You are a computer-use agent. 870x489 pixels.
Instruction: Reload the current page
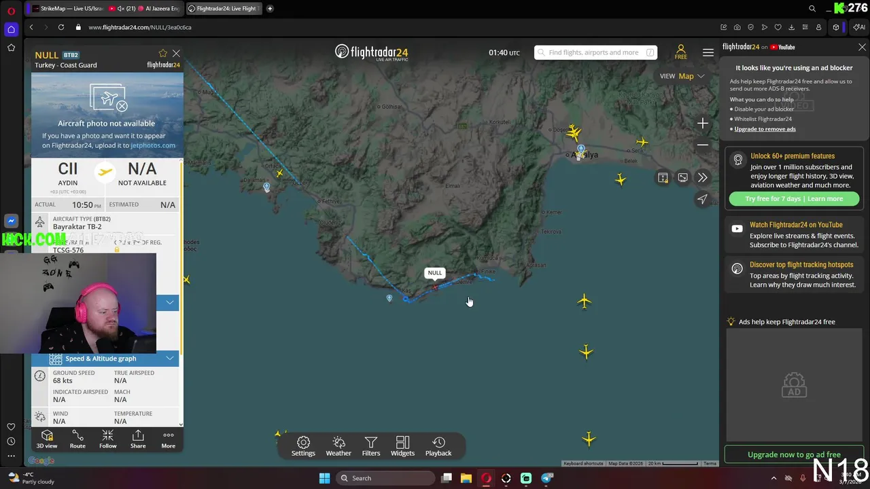coord(61,27)
